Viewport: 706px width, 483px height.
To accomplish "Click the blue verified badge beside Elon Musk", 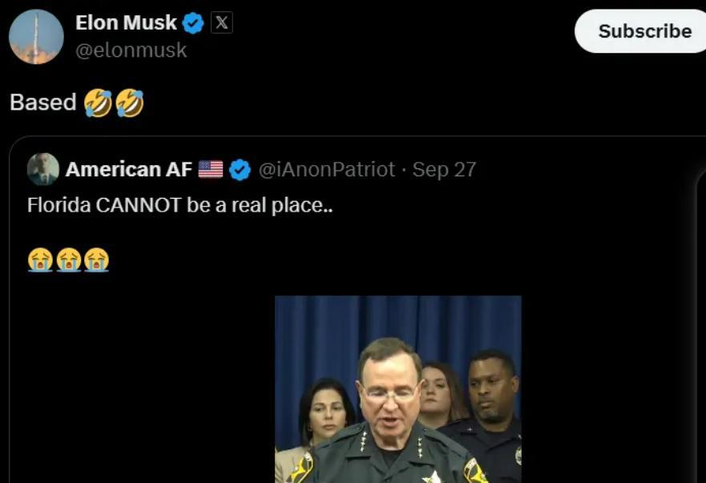I will click(x=193, y=24).
